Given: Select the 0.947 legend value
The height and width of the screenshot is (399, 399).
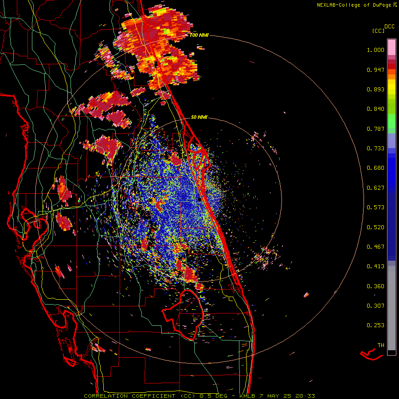Looking at the screenshot, I should pos(376,70).
